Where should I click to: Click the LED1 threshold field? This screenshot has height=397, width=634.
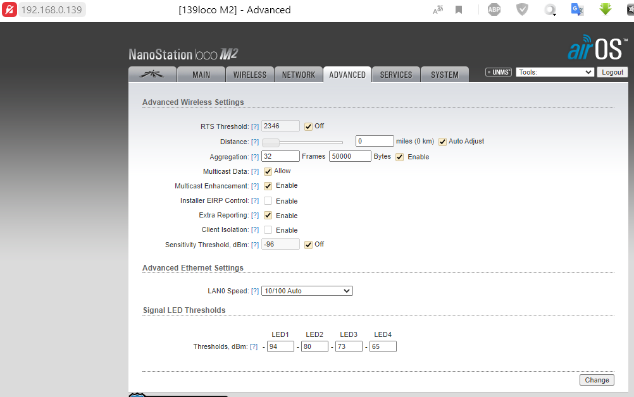coord(280,346)
